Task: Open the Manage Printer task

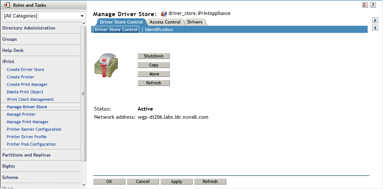Action: 21,114
